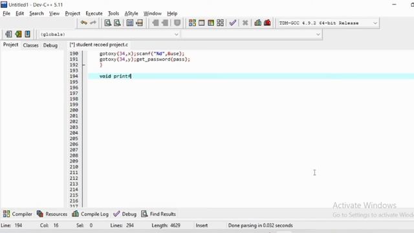
Task: Open the File menu
Action: pos(6,14)
